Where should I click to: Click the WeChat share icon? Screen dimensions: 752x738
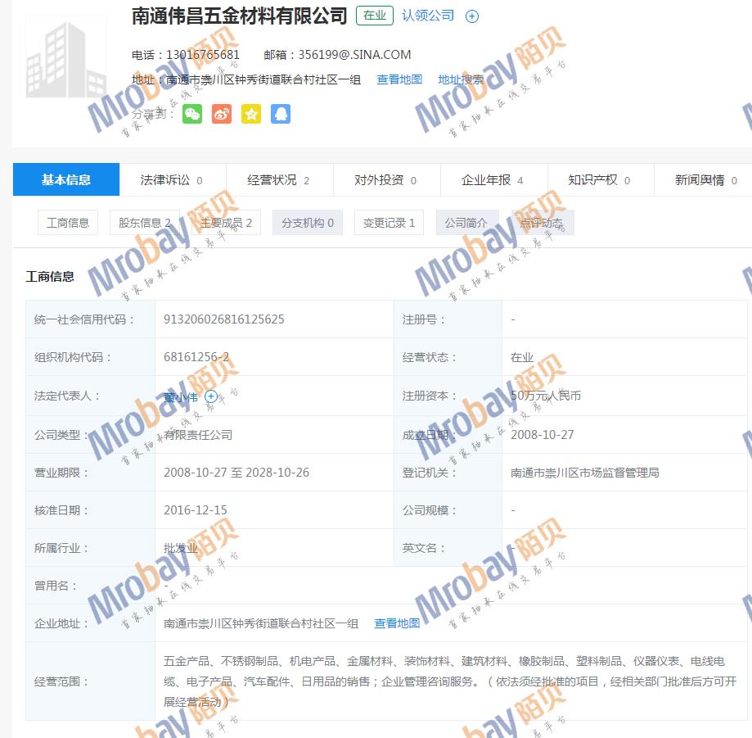click(192, 114)
